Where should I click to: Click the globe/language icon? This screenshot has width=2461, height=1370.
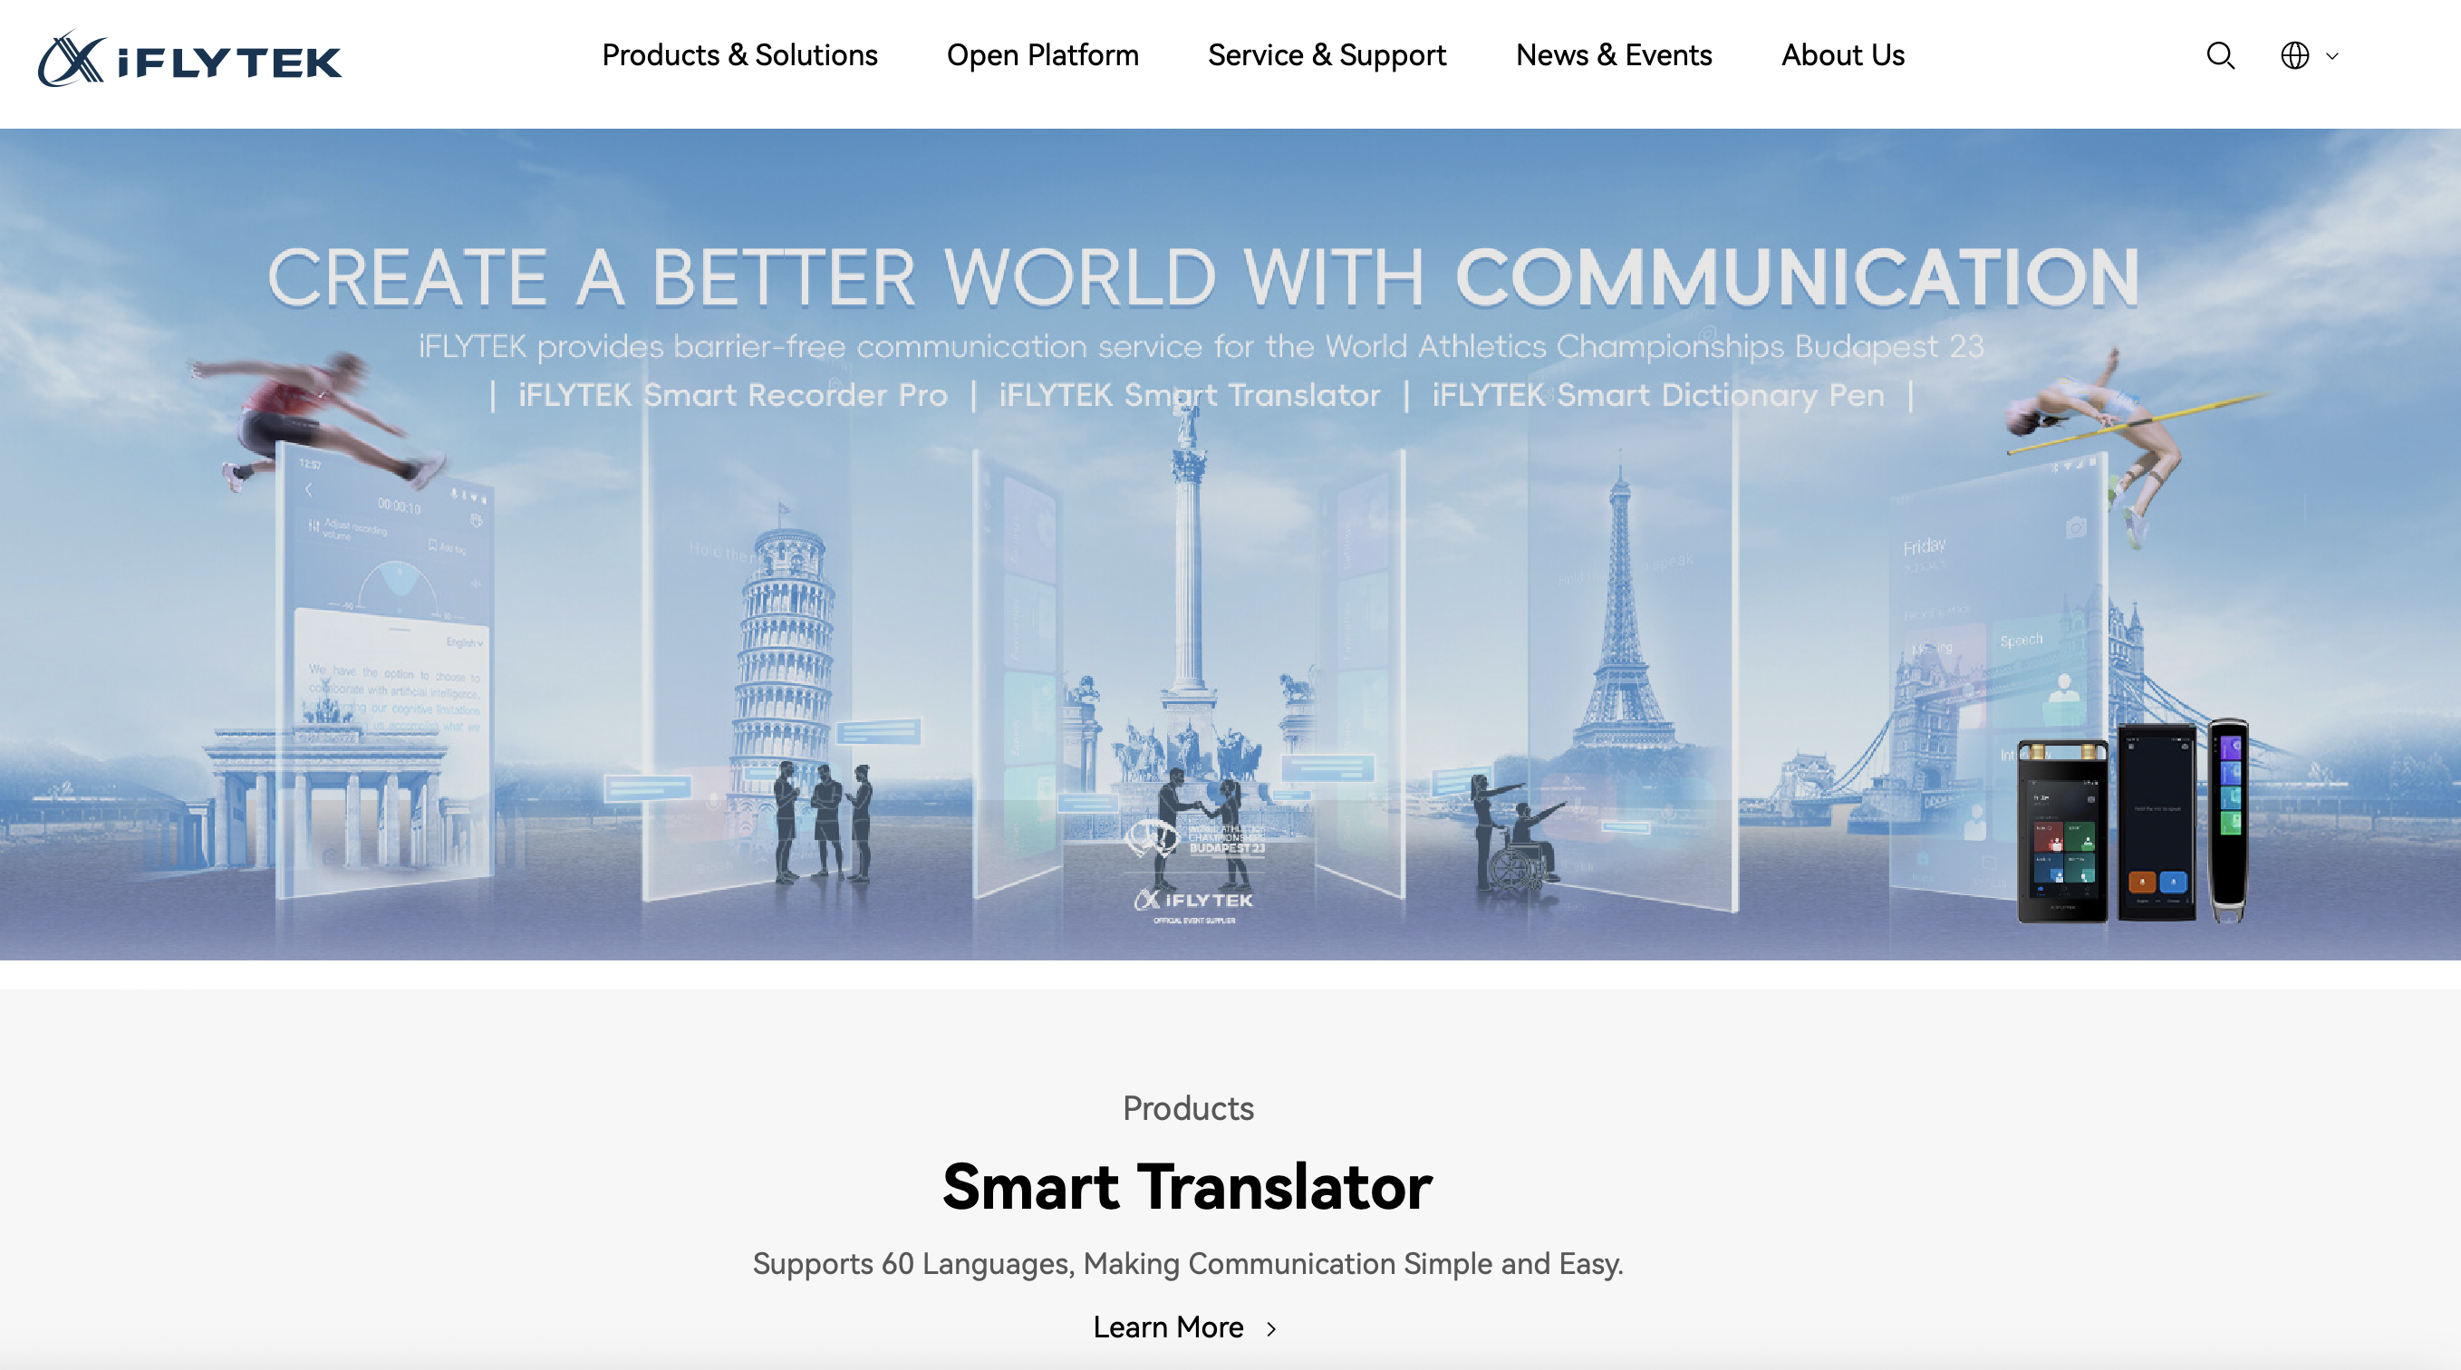pyautogui.click(x=2296, y=55)
